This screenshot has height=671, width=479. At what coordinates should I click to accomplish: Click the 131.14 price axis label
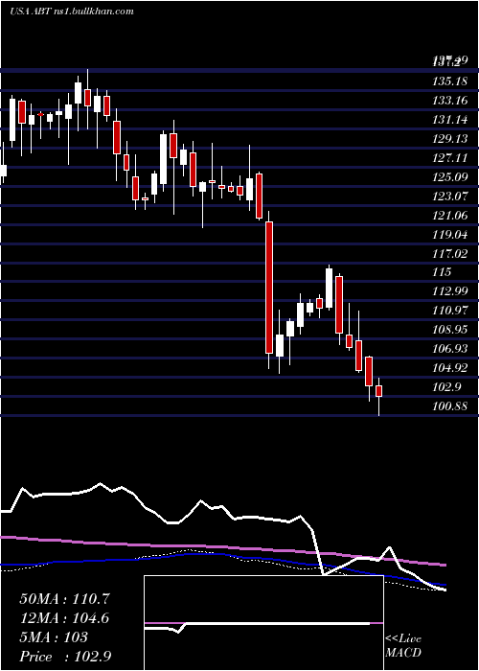click(449, 120)
